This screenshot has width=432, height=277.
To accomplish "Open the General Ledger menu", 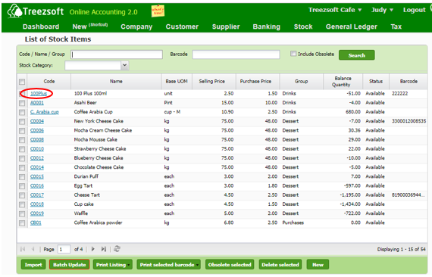I will [x=351, y=26].
